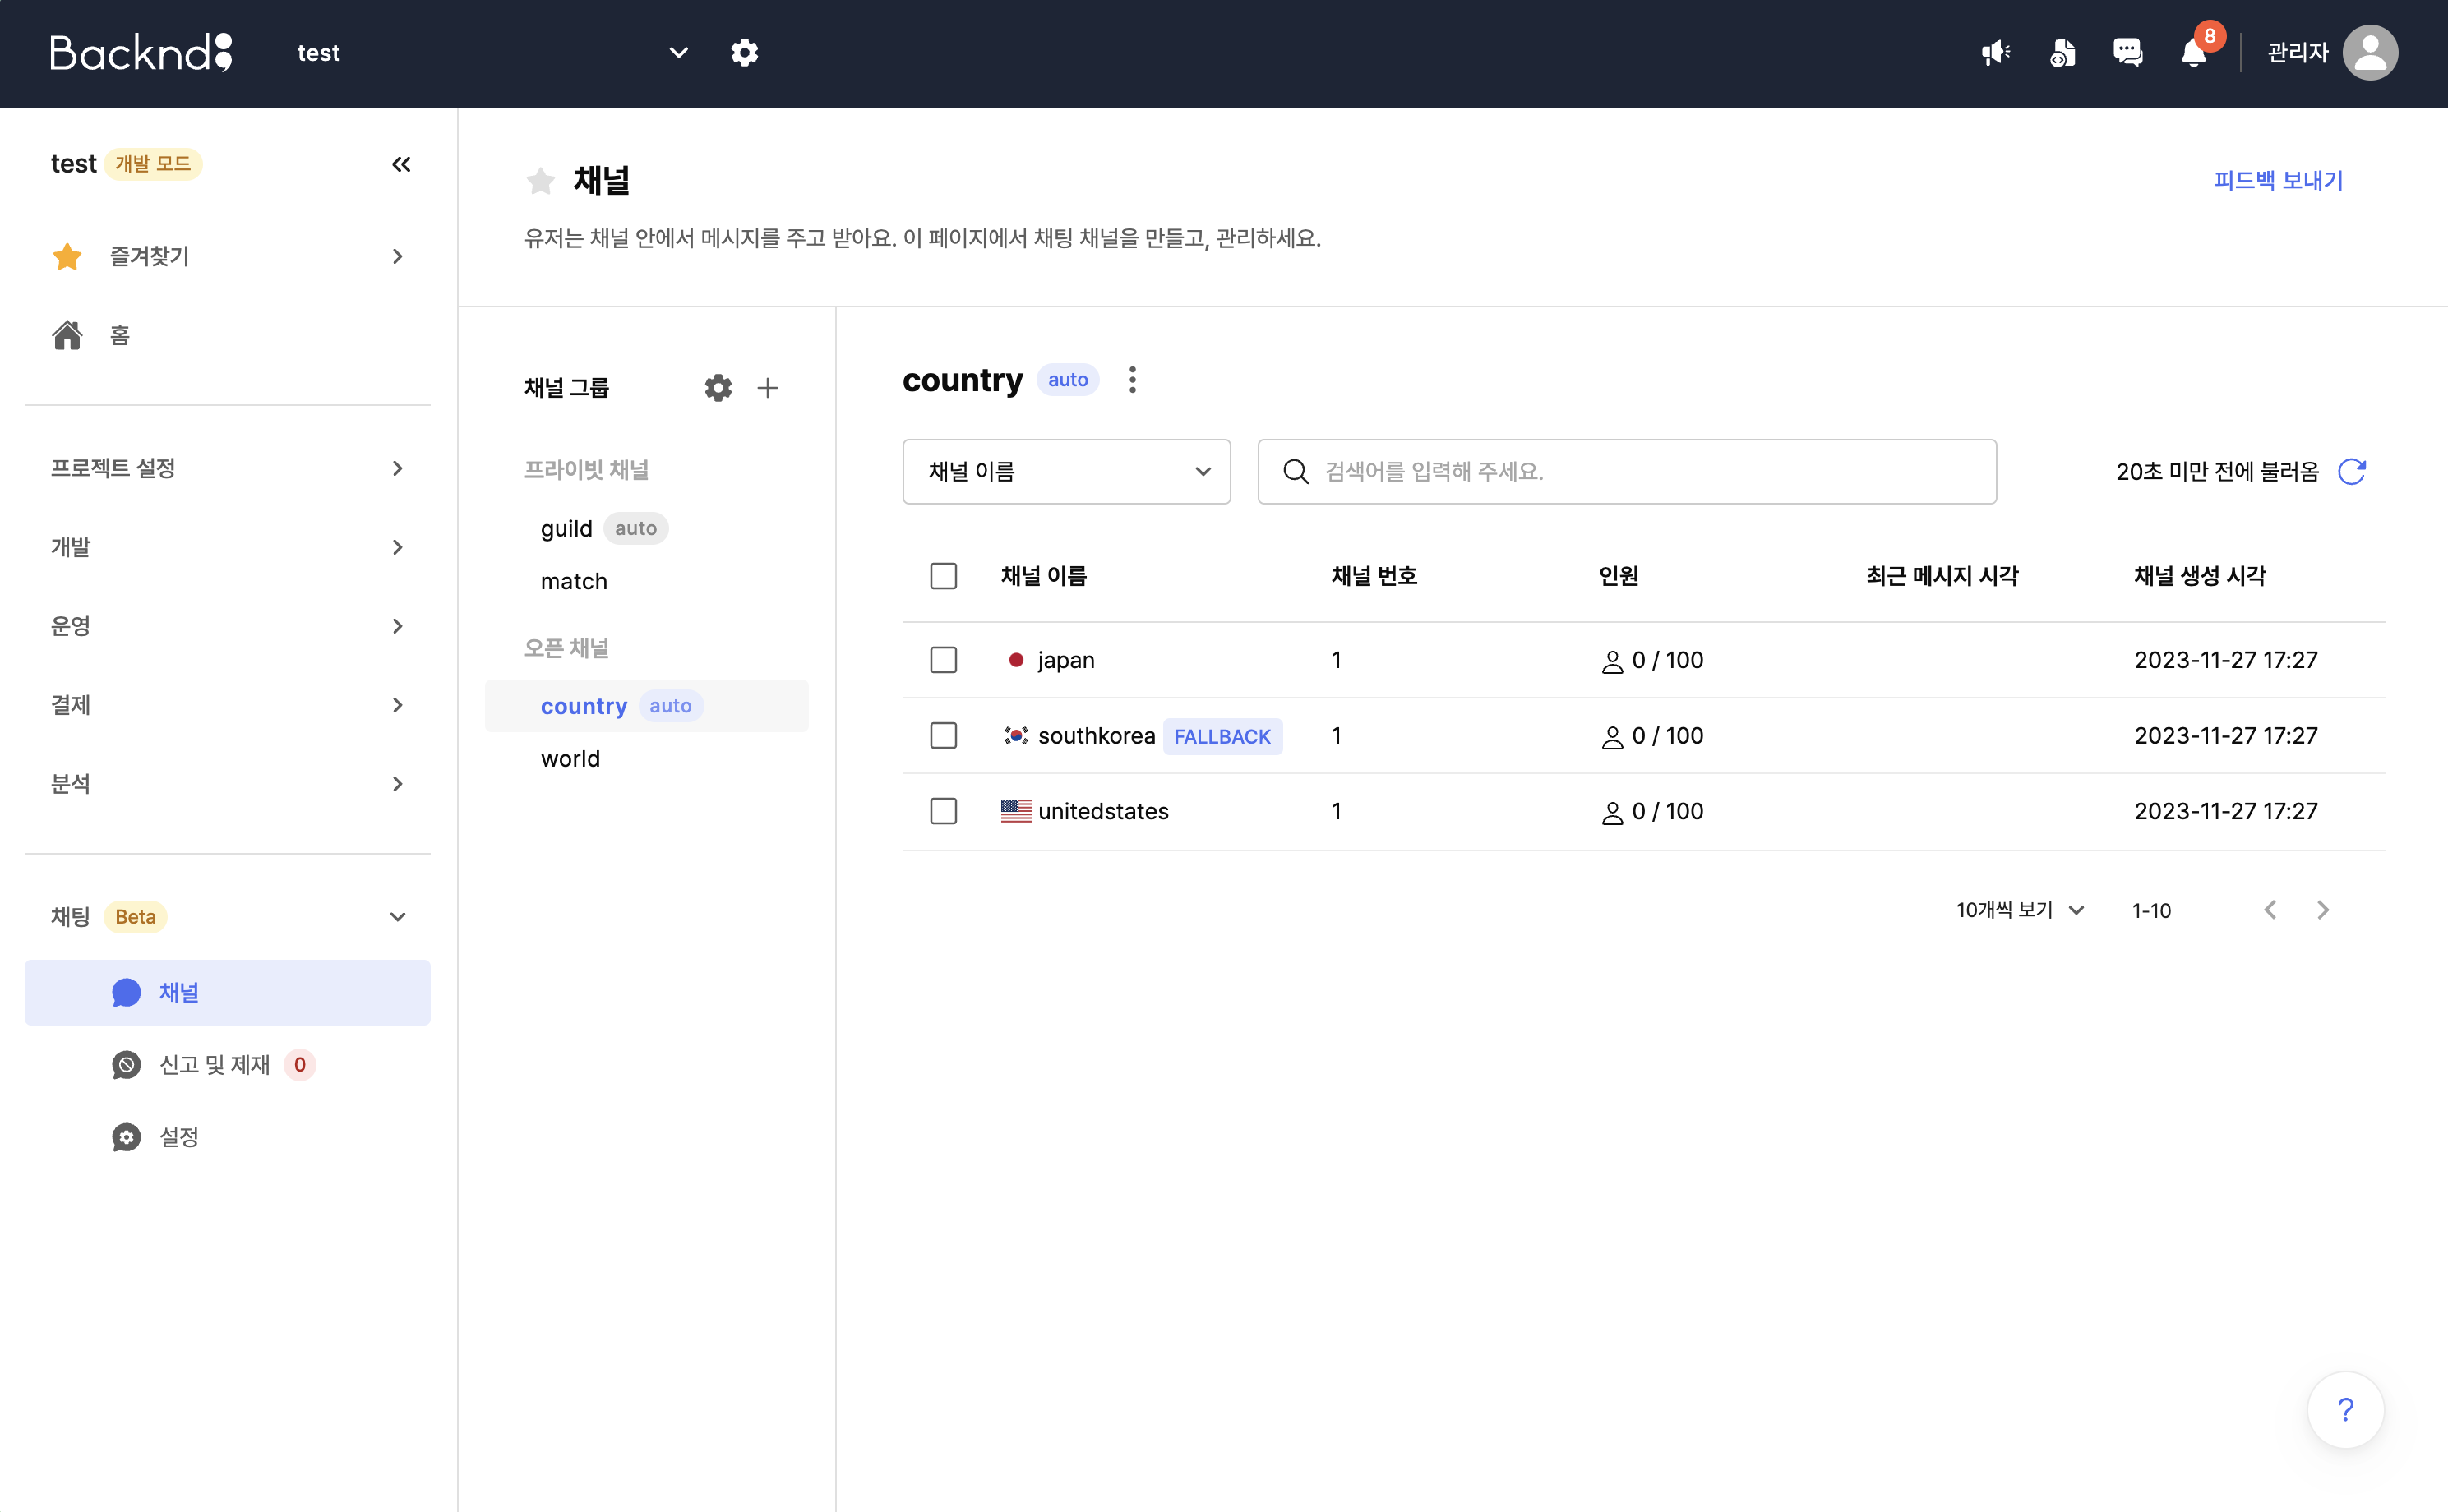
Task: Click the megaphone announcements icon
Action: click(1995, 52)
